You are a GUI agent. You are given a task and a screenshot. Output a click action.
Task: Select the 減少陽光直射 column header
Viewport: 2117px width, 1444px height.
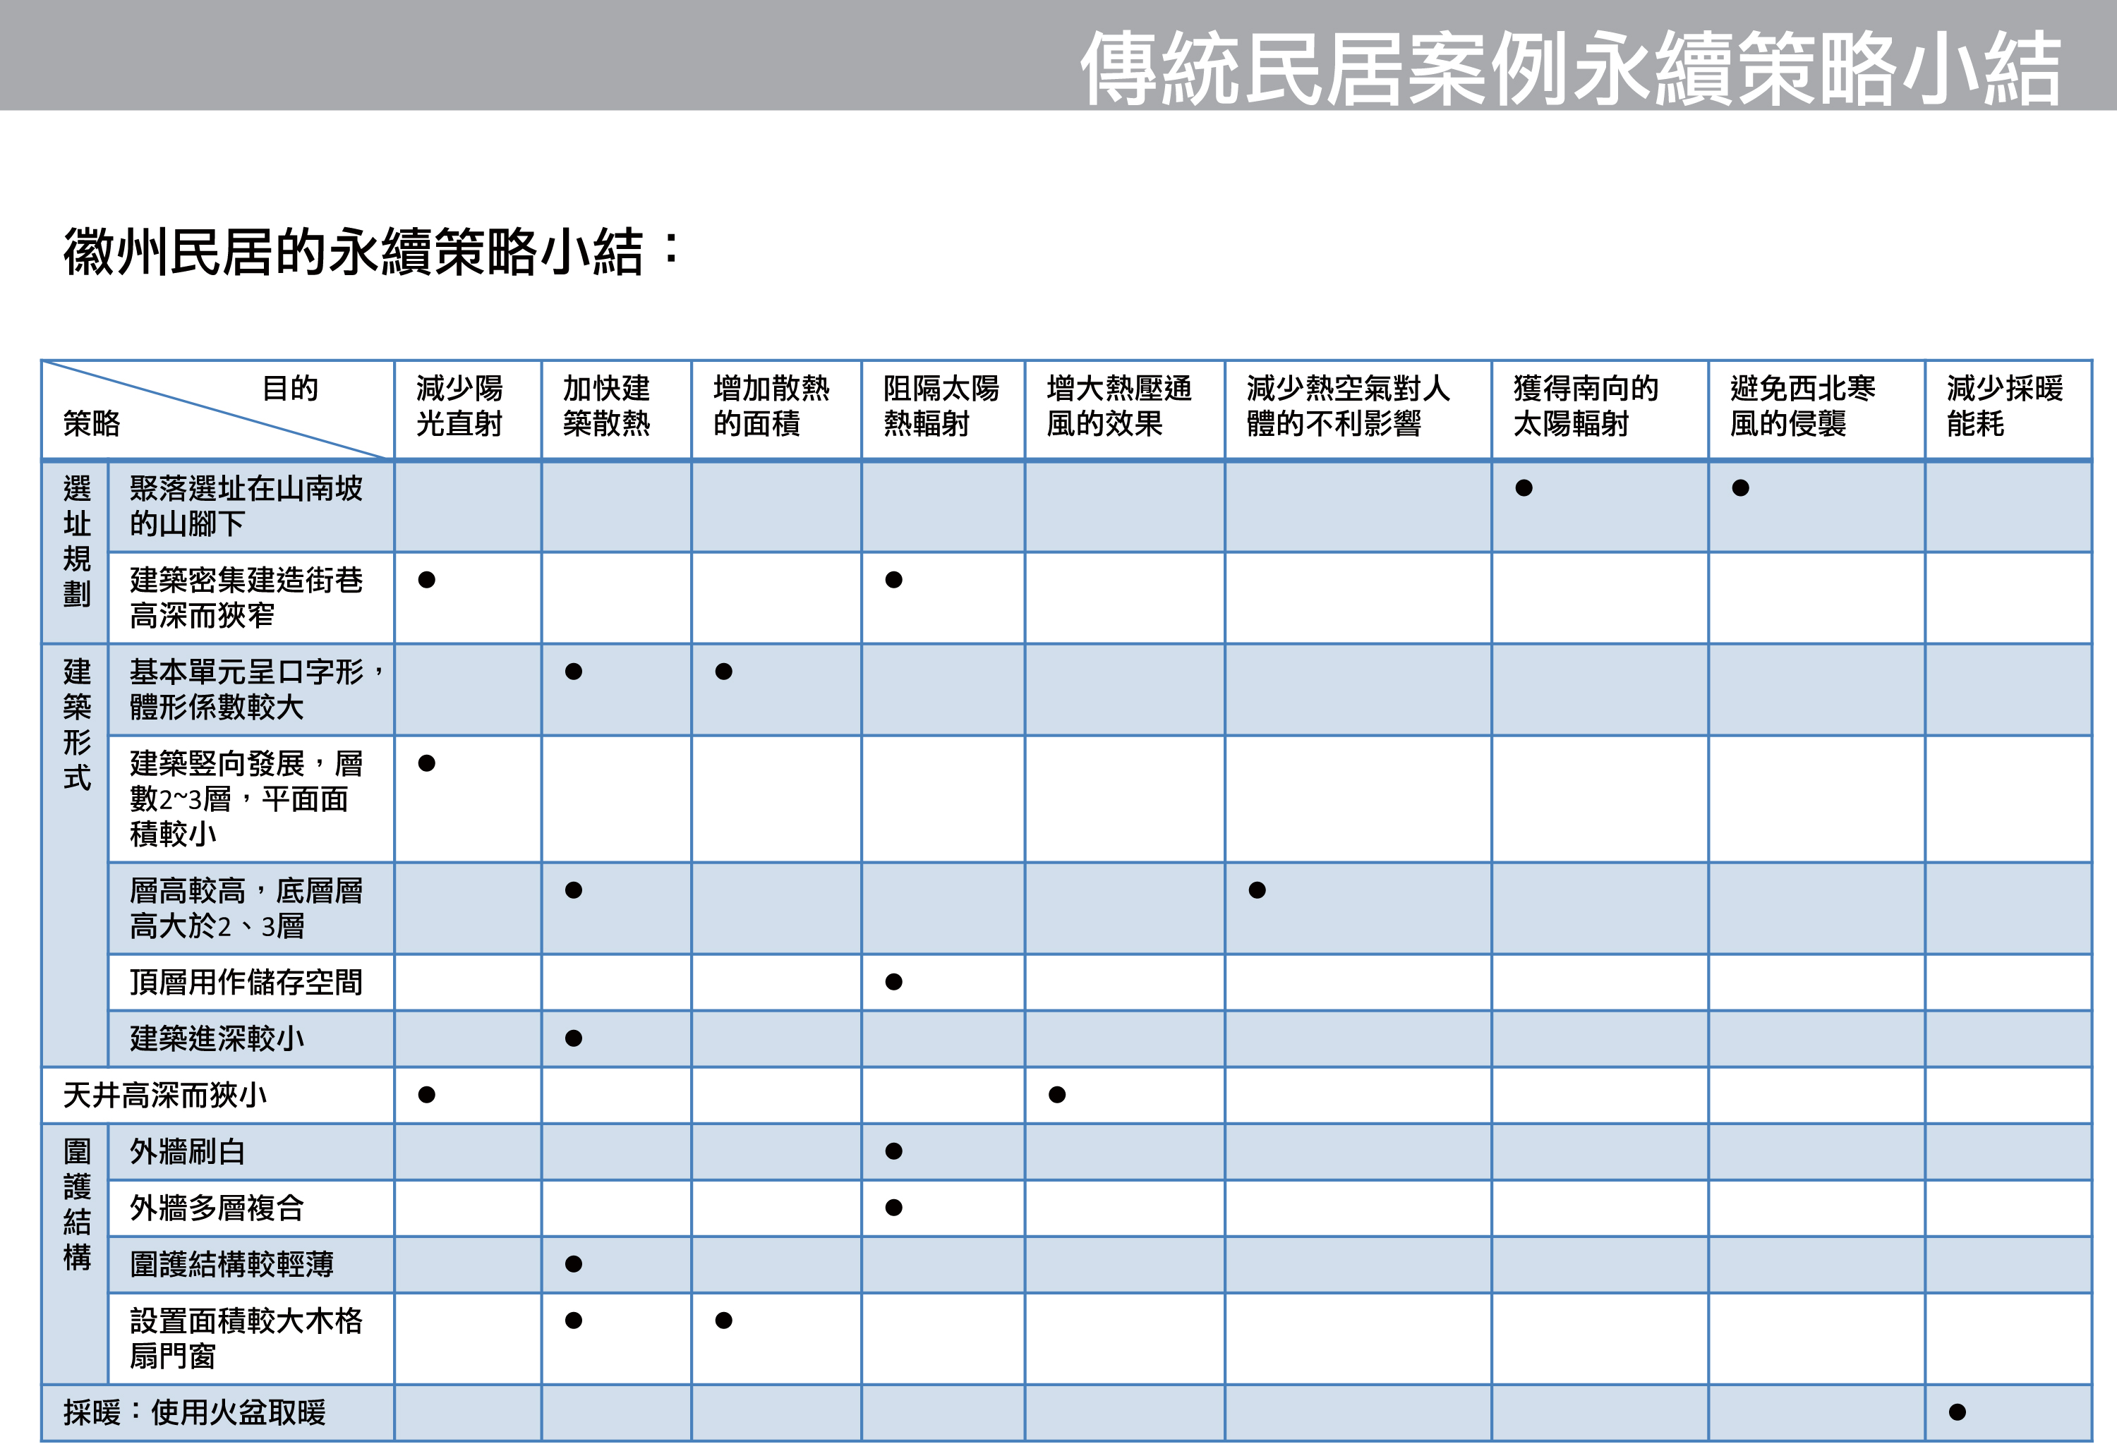460,406
